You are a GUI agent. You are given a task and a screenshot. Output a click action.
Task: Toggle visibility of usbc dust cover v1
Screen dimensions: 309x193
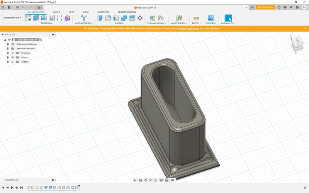[9, 40]
